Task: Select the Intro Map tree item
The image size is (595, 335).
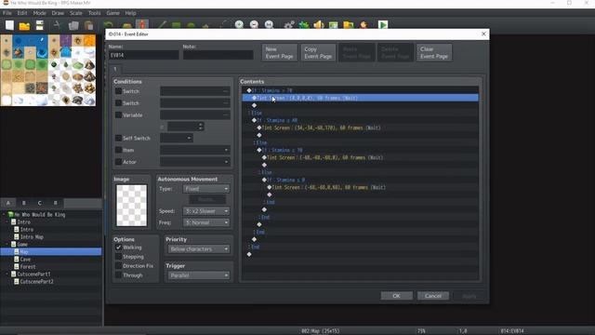Action: tap(32, 236)
